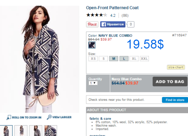Open the Quantity dropdown

93,83
